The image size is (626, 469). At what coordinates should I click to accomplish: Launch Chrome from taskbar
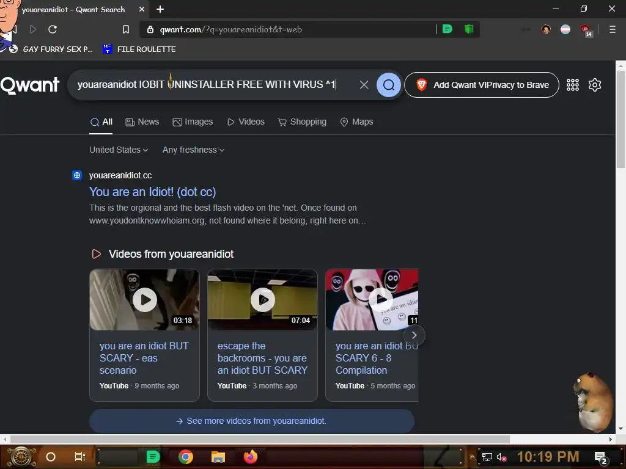(186, 457)
